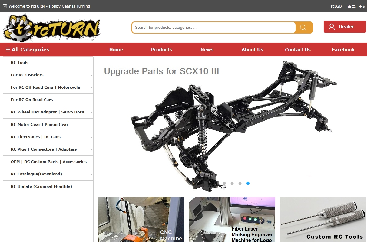Click the small Hi icon before the welcome text
This screenshot has height=242, width=367.
(5, 6)
